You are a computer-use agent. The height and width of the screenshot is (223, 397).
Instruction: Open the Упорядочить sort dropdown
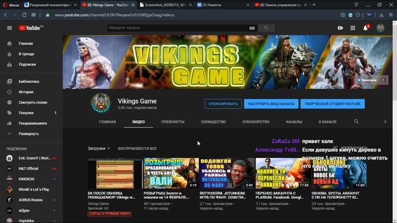point(350,147)
